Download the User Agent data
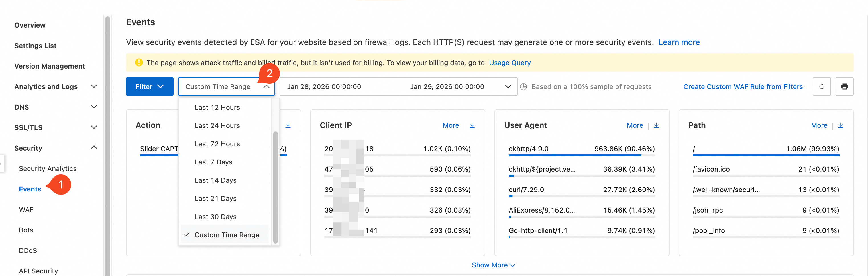The width and height of the screenshot is (868, 276). click(x=656, y=125)
